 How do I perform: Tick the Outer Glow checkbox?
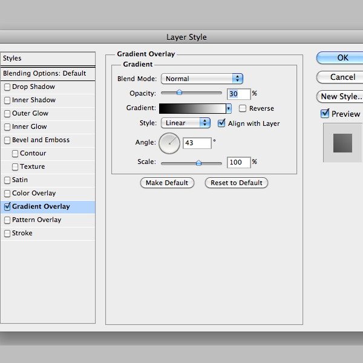point(7,114)
